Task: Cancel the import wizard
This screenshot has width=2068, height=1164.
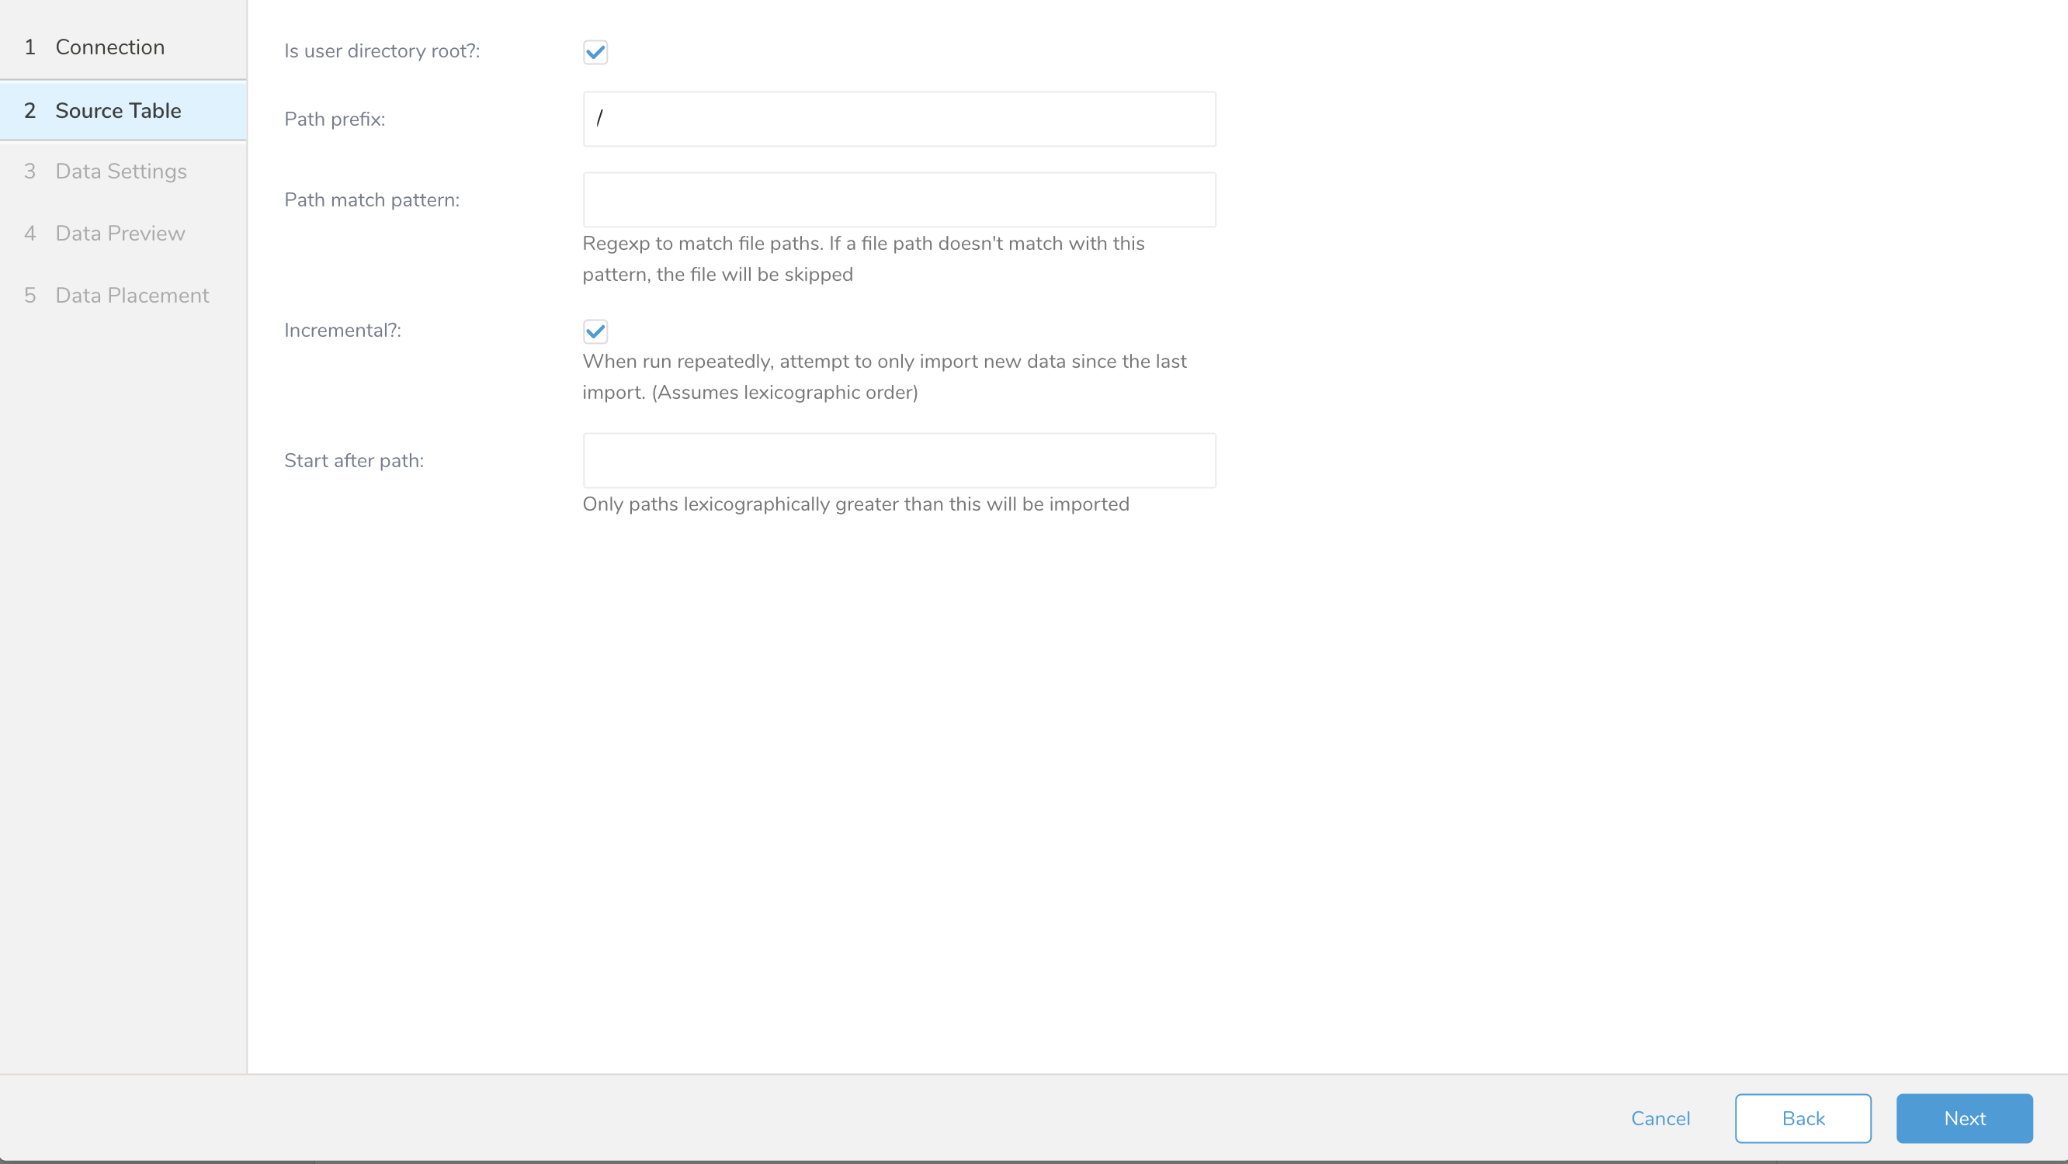Action: 1660,1118
